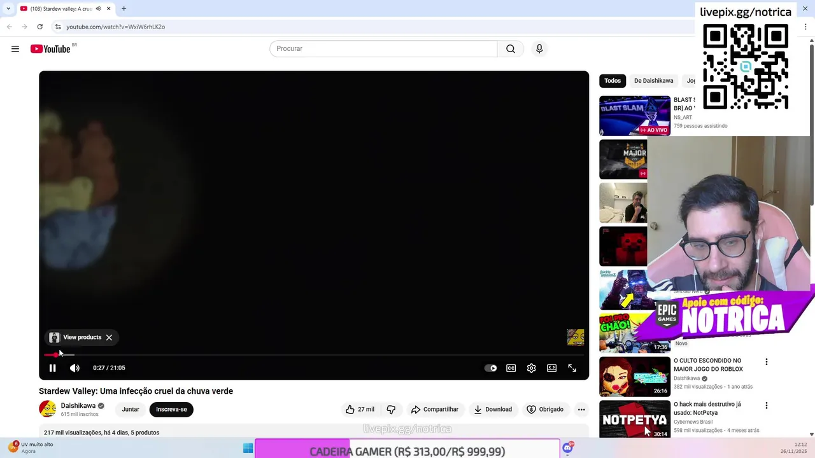The height and width of the screenshot is (458, 815).
Task: Open the tab search dropdown arrow
Action: coord(8,9)
